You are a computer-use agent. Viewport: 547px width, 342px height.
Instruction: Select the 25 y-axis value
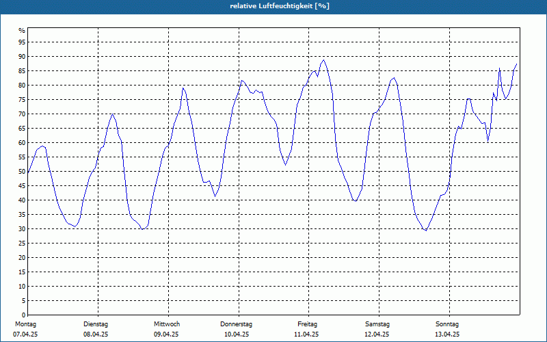22,244
